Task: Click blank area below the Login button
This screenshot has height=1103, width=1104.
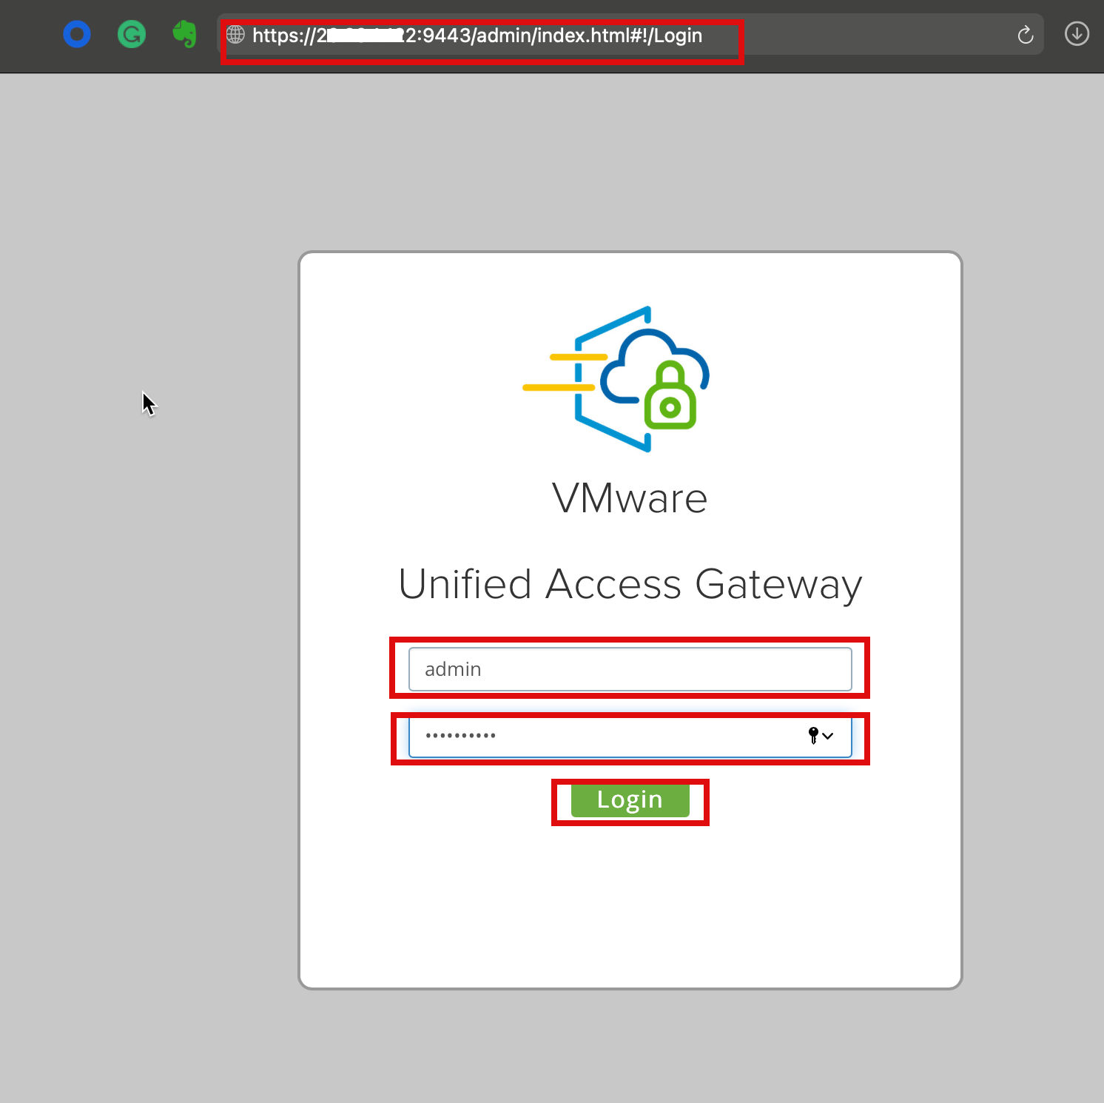Action: 630,903
